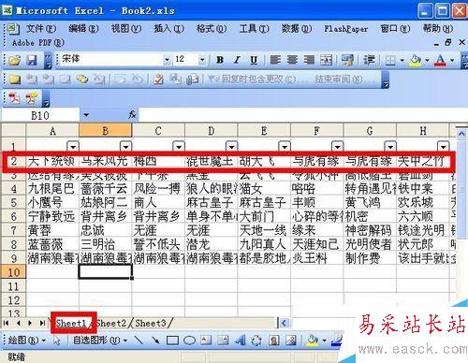Click the Borders icon

(x=390, y=60)
